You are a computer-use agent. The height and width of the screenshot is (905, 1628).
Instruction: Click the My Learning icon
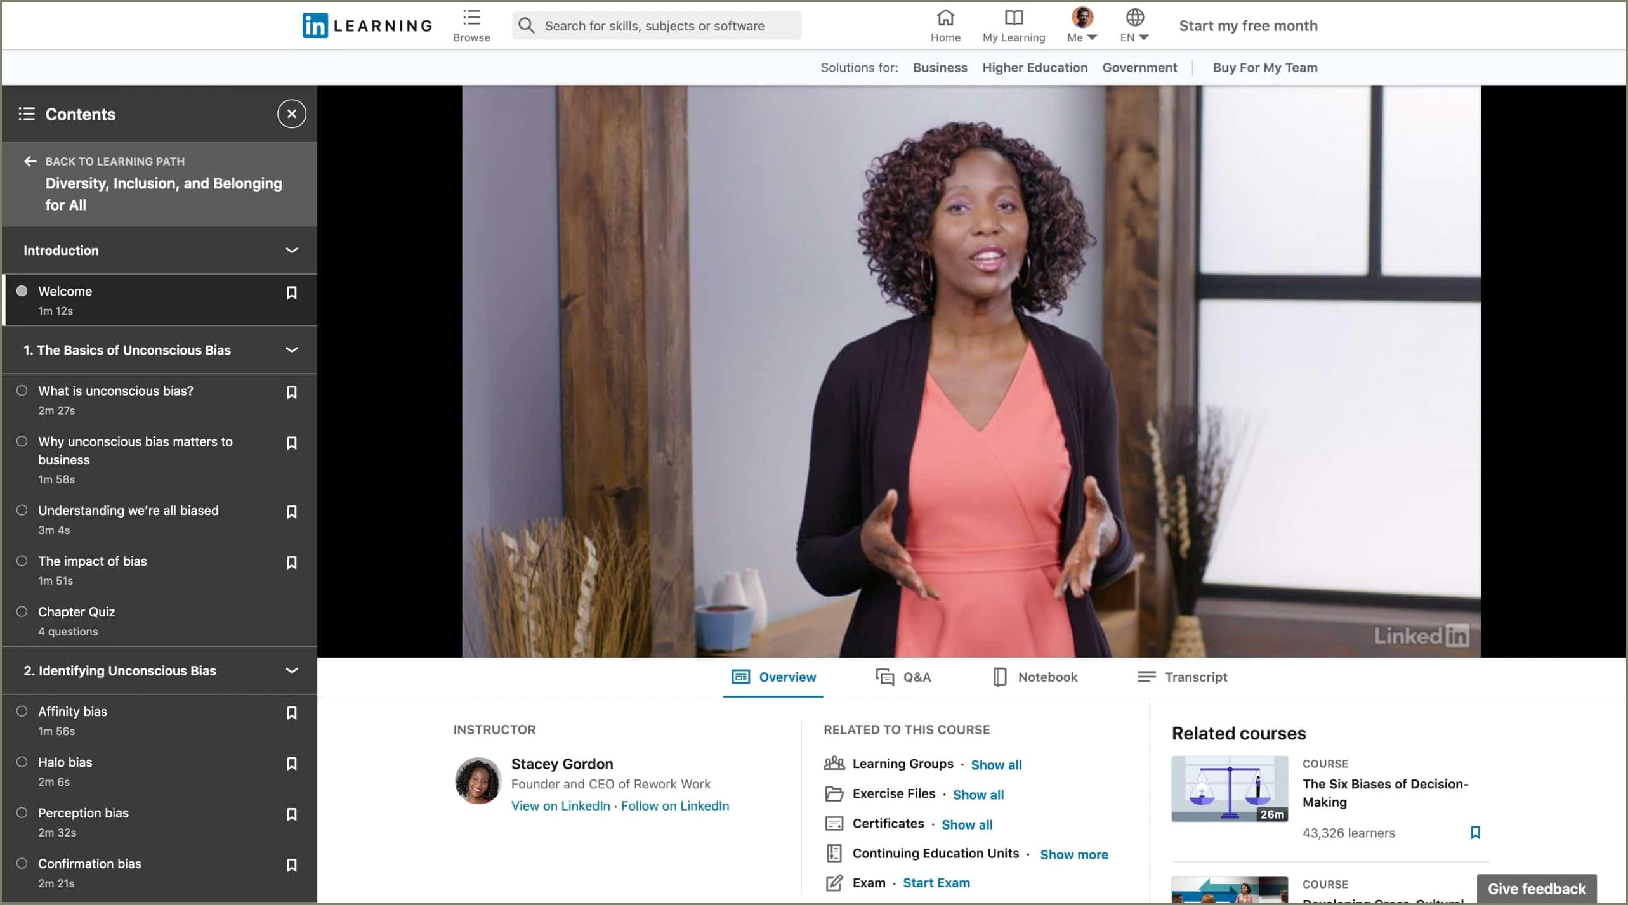pyautogui.click(x=1013, y=18)
